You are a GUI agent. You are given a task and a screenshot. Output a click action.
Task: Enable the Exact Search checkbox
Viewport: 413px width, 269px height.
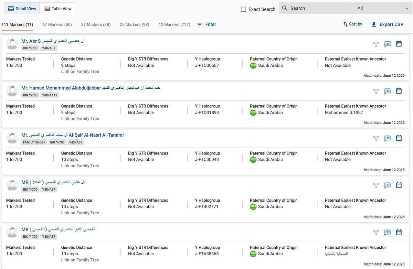pos(243,9)
